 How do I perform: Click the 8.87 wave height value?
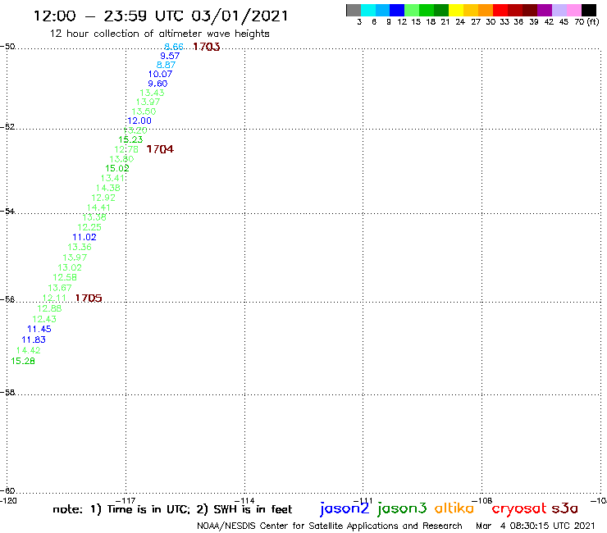[166, 65]
